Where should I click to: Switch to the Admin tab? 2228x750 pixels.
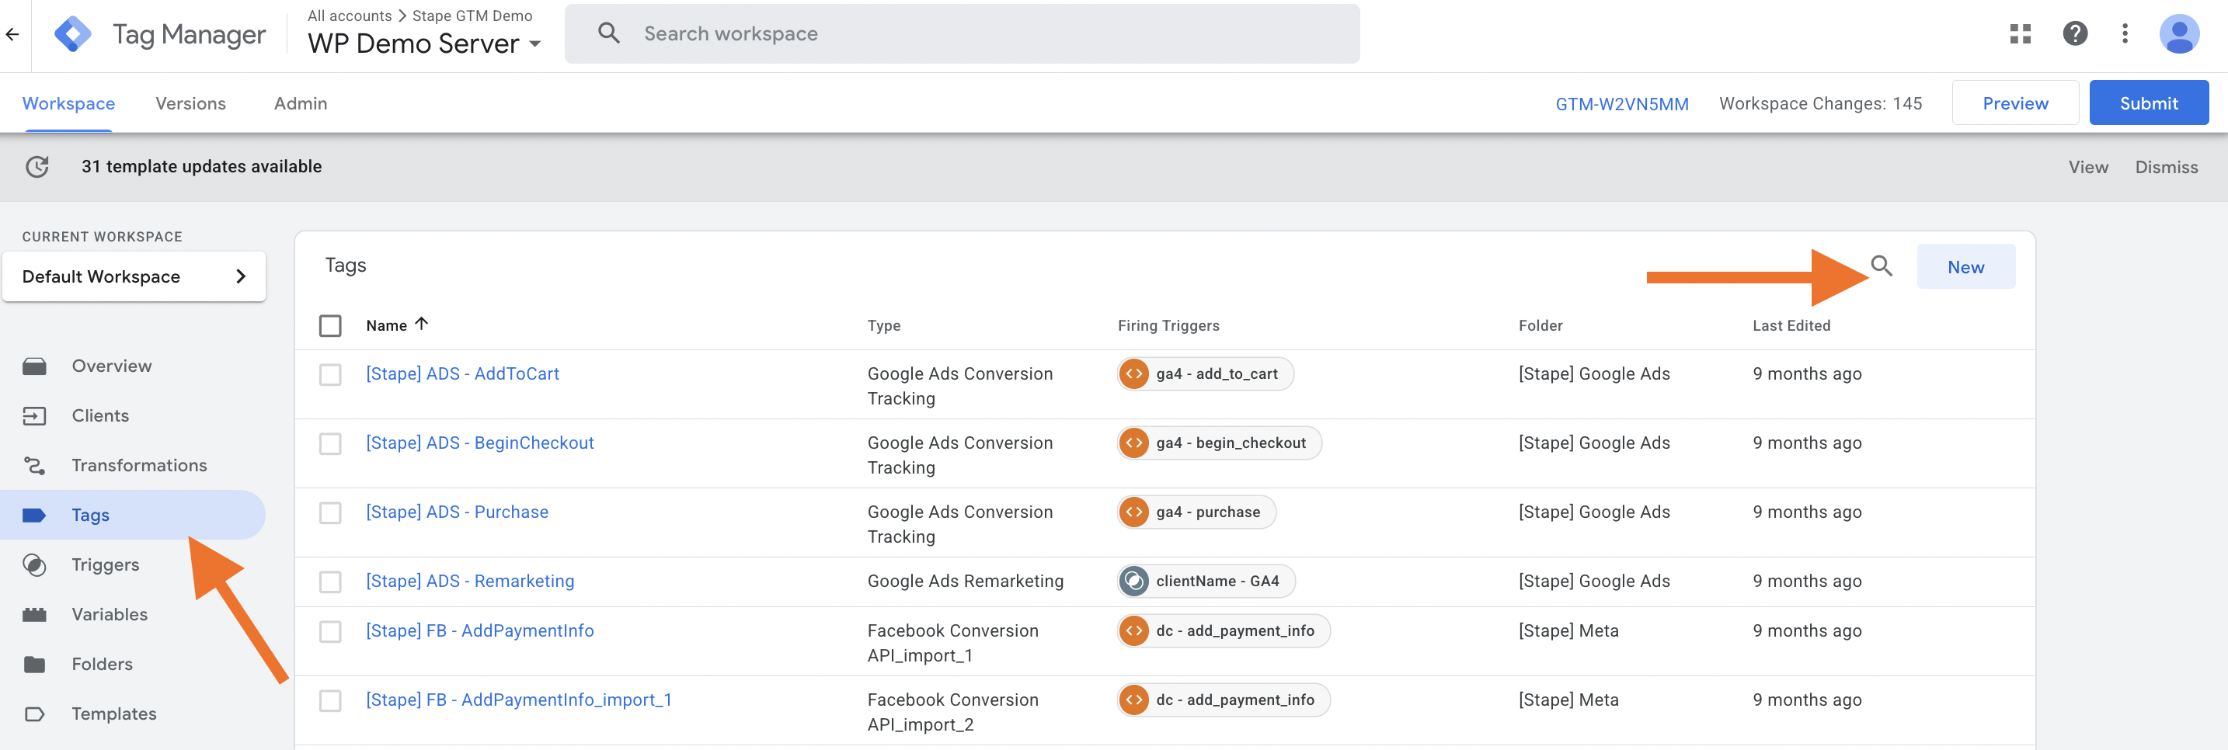300,104
